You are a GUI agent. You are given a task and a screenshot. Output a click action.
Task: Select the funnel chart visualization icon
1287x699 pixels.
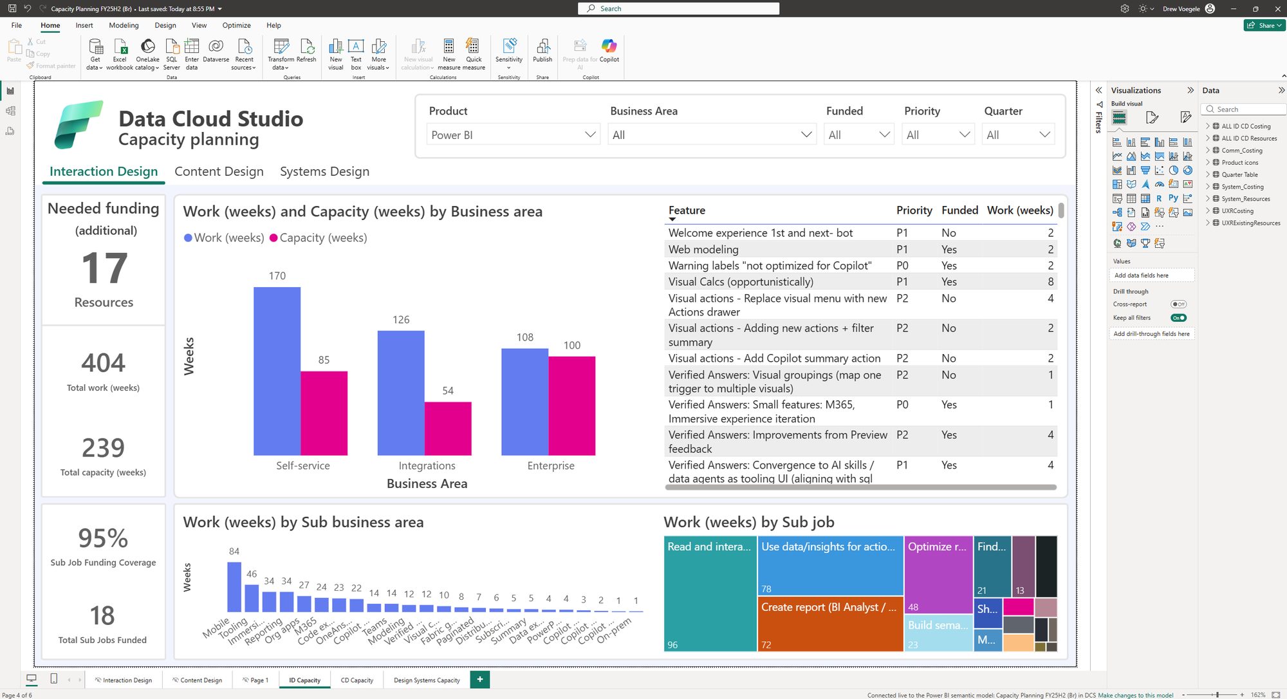(x=1145, y=171)
